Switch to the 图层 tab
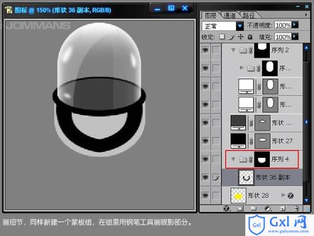Screen dimensions: 314x236 pyautogui.click(x=210, y=15)
